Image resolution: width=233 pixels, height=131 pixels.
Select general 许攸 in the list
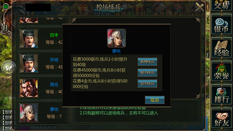coord(41,63)
